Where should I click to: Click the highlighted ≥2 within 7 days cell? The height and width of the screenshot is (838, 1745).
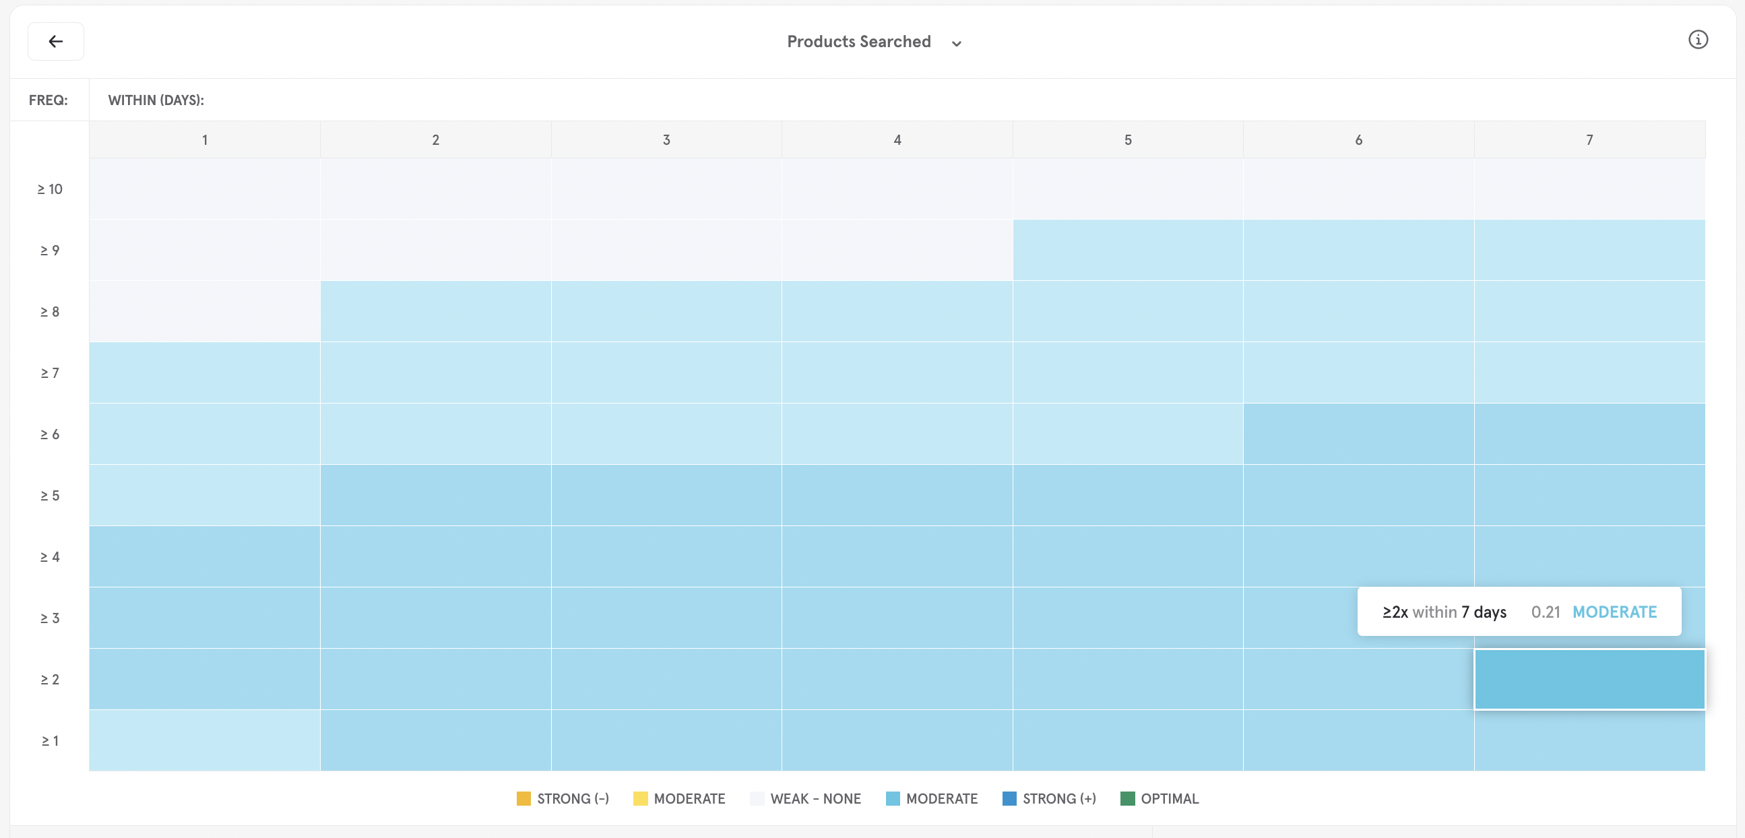[1589, 679]
